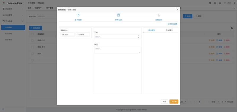Tick the checkbox for 测试 row
The width and height of the screenshot is (237, 112).
pos(33,54)
